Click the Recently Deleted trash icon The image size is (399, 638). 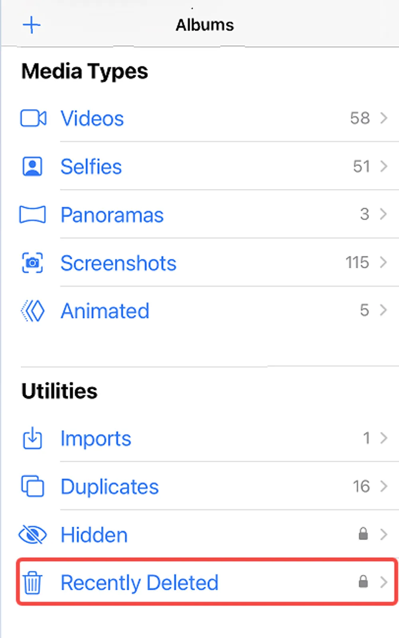tap(32, 582)
